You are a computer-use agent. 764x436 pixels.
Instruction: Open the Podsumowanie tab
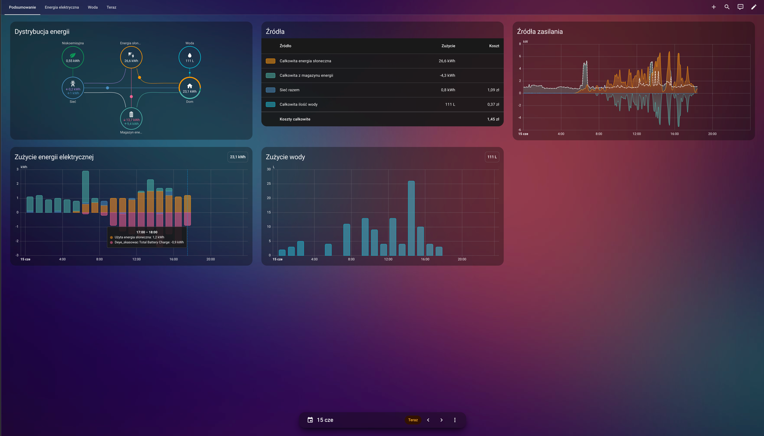[23, 7]
